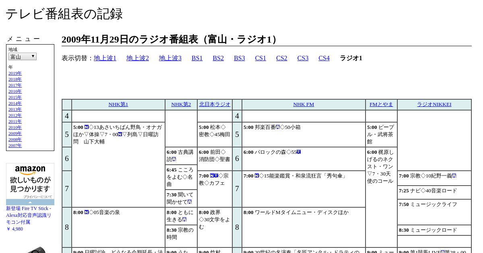Click the rerun icon after 聞いて聞かせて

tap(190, 202)
